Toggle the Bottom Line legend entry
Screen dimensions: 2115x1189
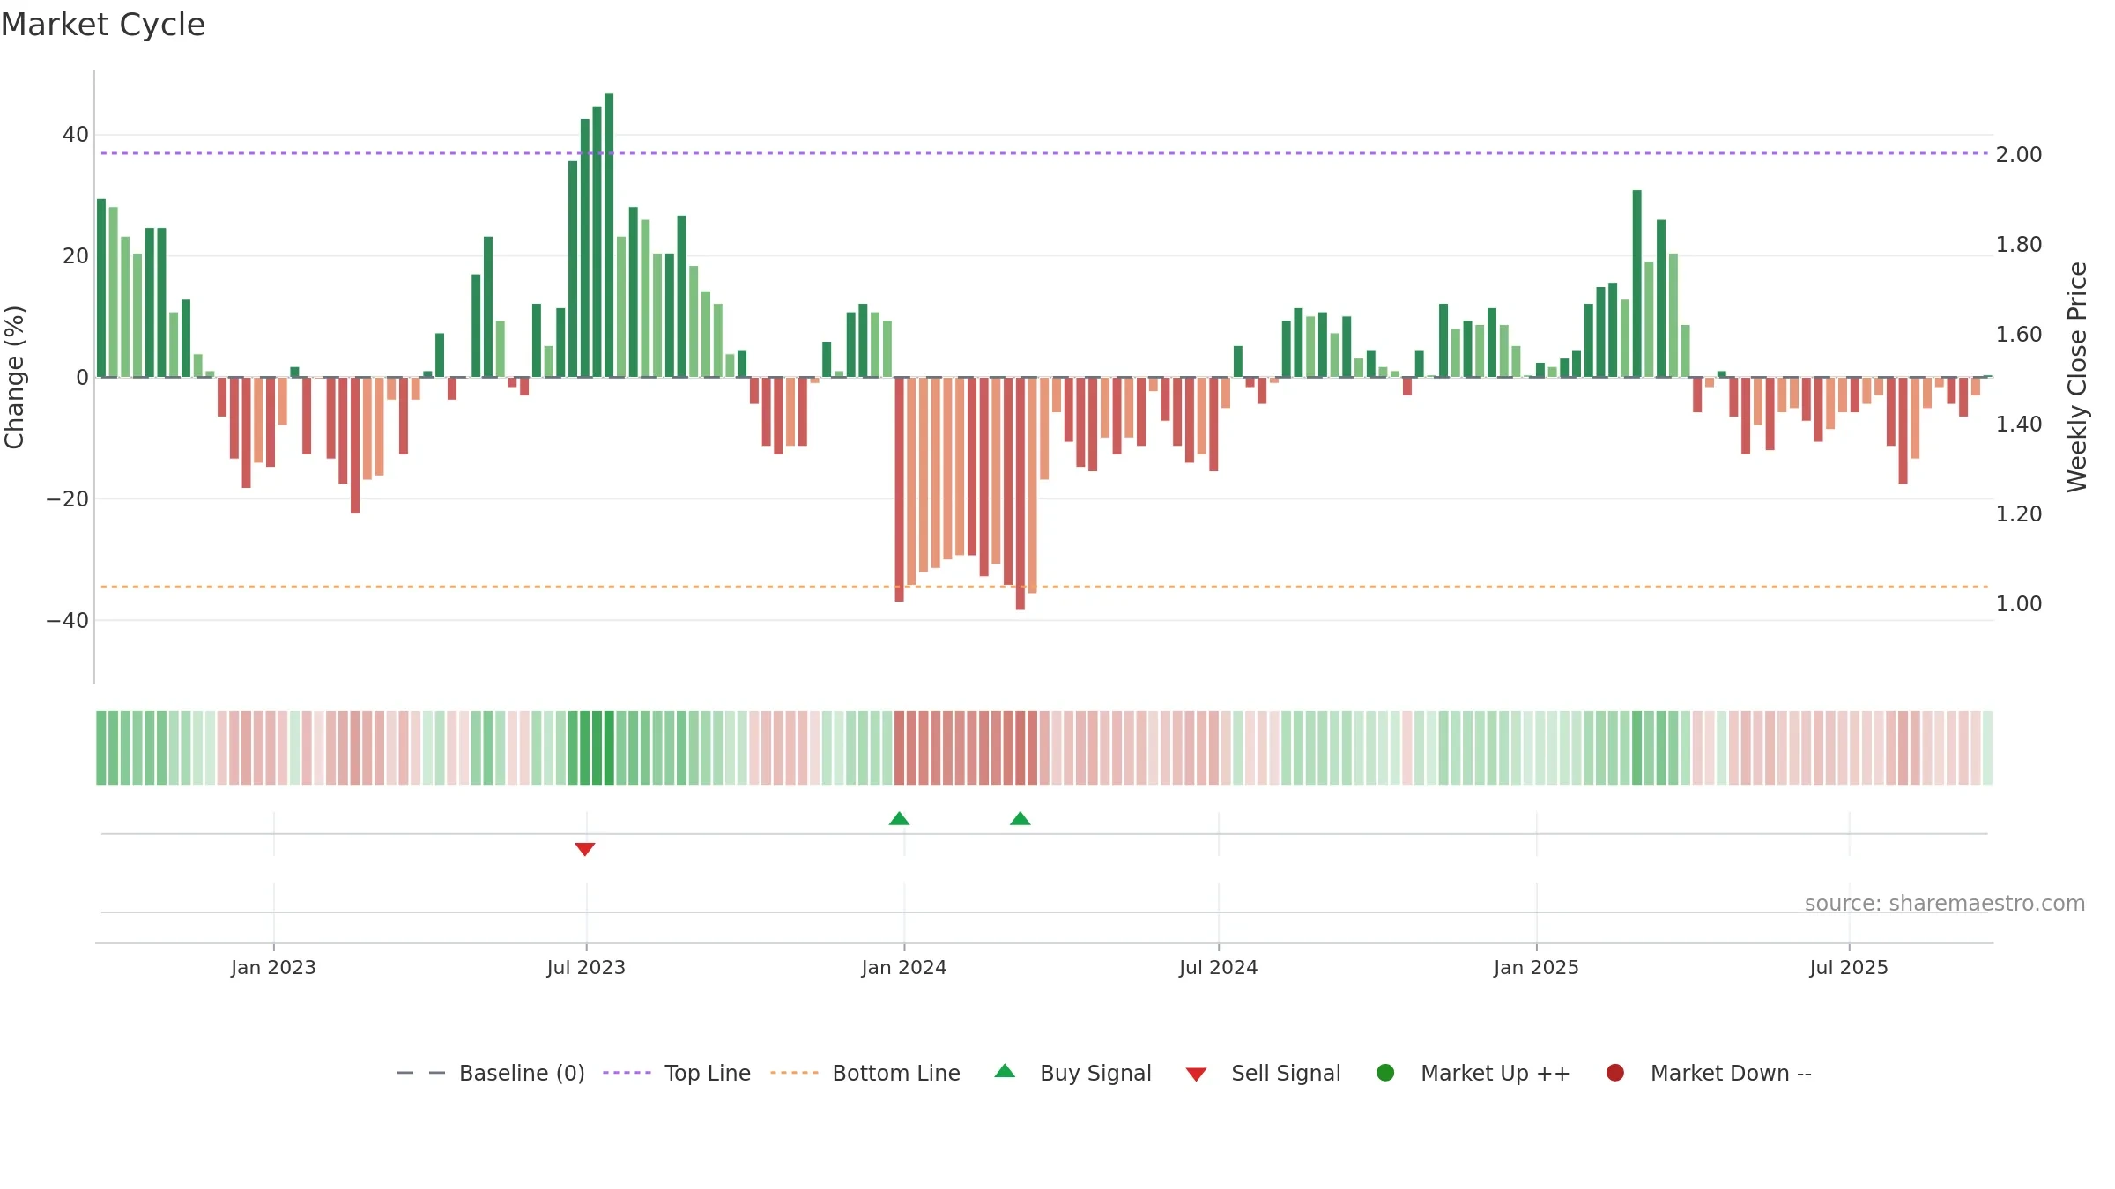click(865, 1073)
